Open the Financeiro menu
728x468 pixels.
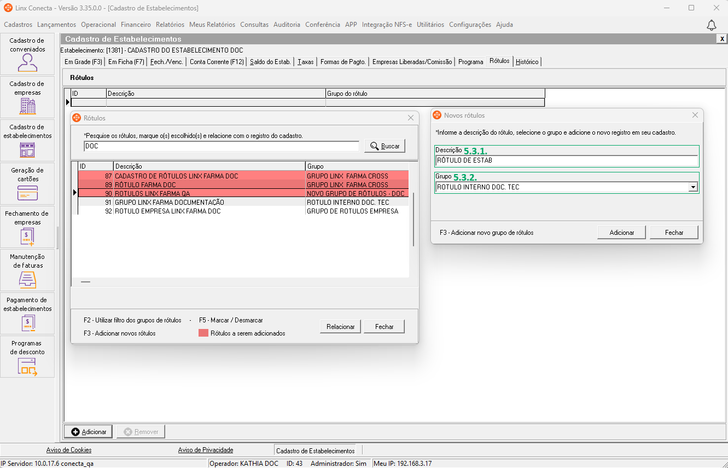click(136, 25)
